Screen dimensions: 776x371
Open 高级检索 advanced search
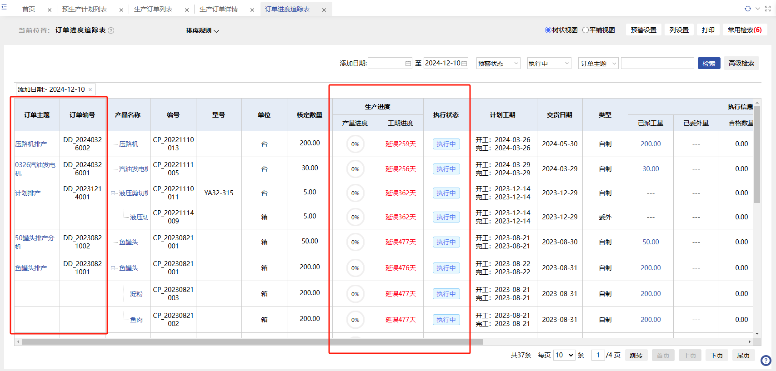pos(741,64)
